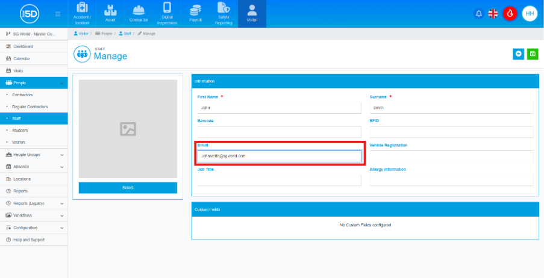Click the Allergy Information input field
This screenshot has width=544, height=278.
[451, 181]
